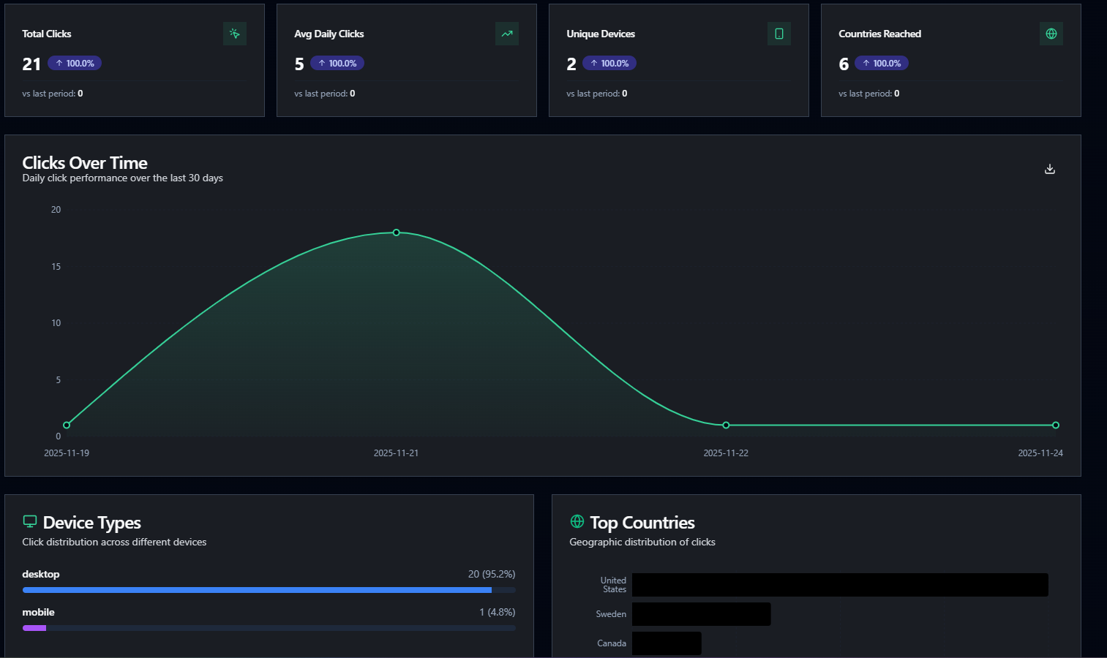The width and height of the screenshot is (1107, 658).
Task: Click the 100.0% badge on Countries Reached card
Action: (882, 63)
